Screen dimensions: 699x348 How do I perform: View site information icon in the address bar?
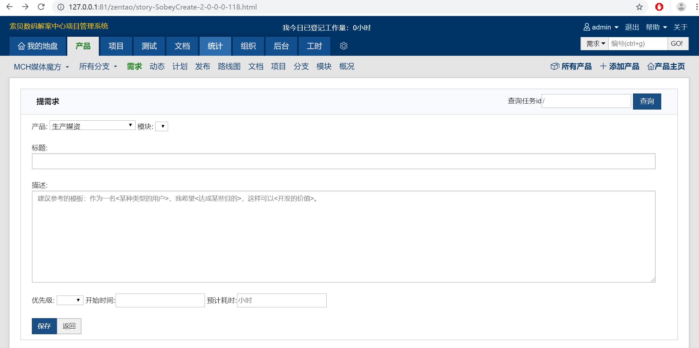pos(61,7)
